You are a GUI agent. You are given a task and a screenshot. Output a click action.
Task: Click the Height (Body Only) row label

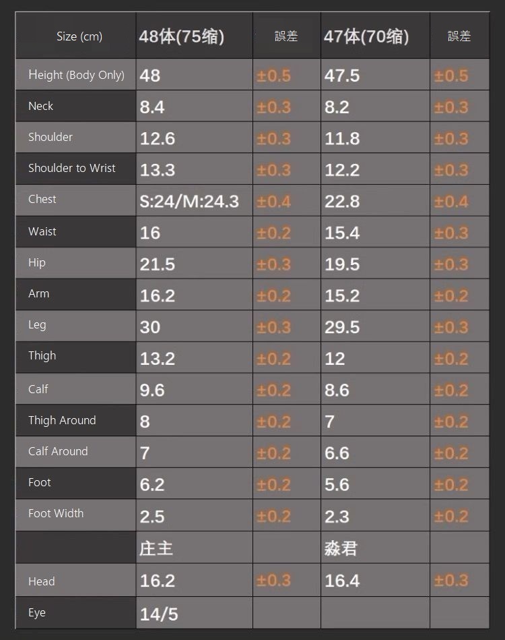pos(76,75)
